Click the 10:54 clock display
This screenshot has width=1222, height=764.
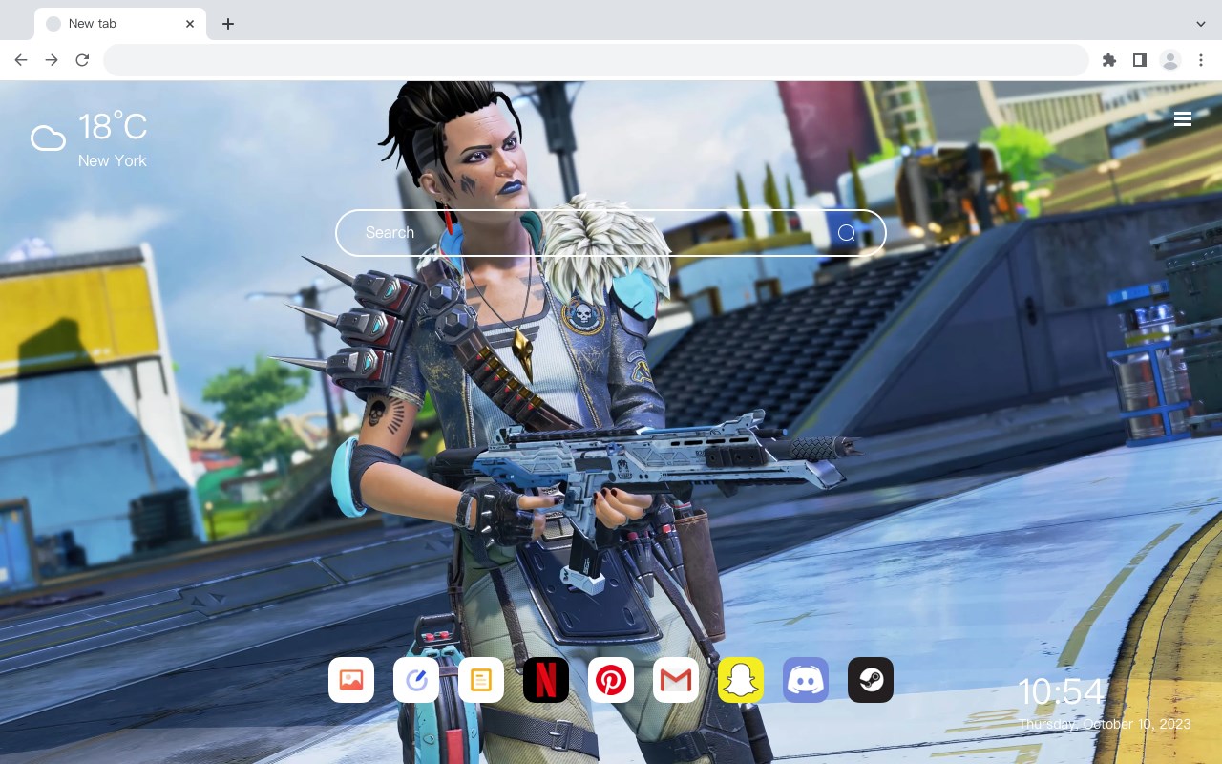coord(1061,691)
